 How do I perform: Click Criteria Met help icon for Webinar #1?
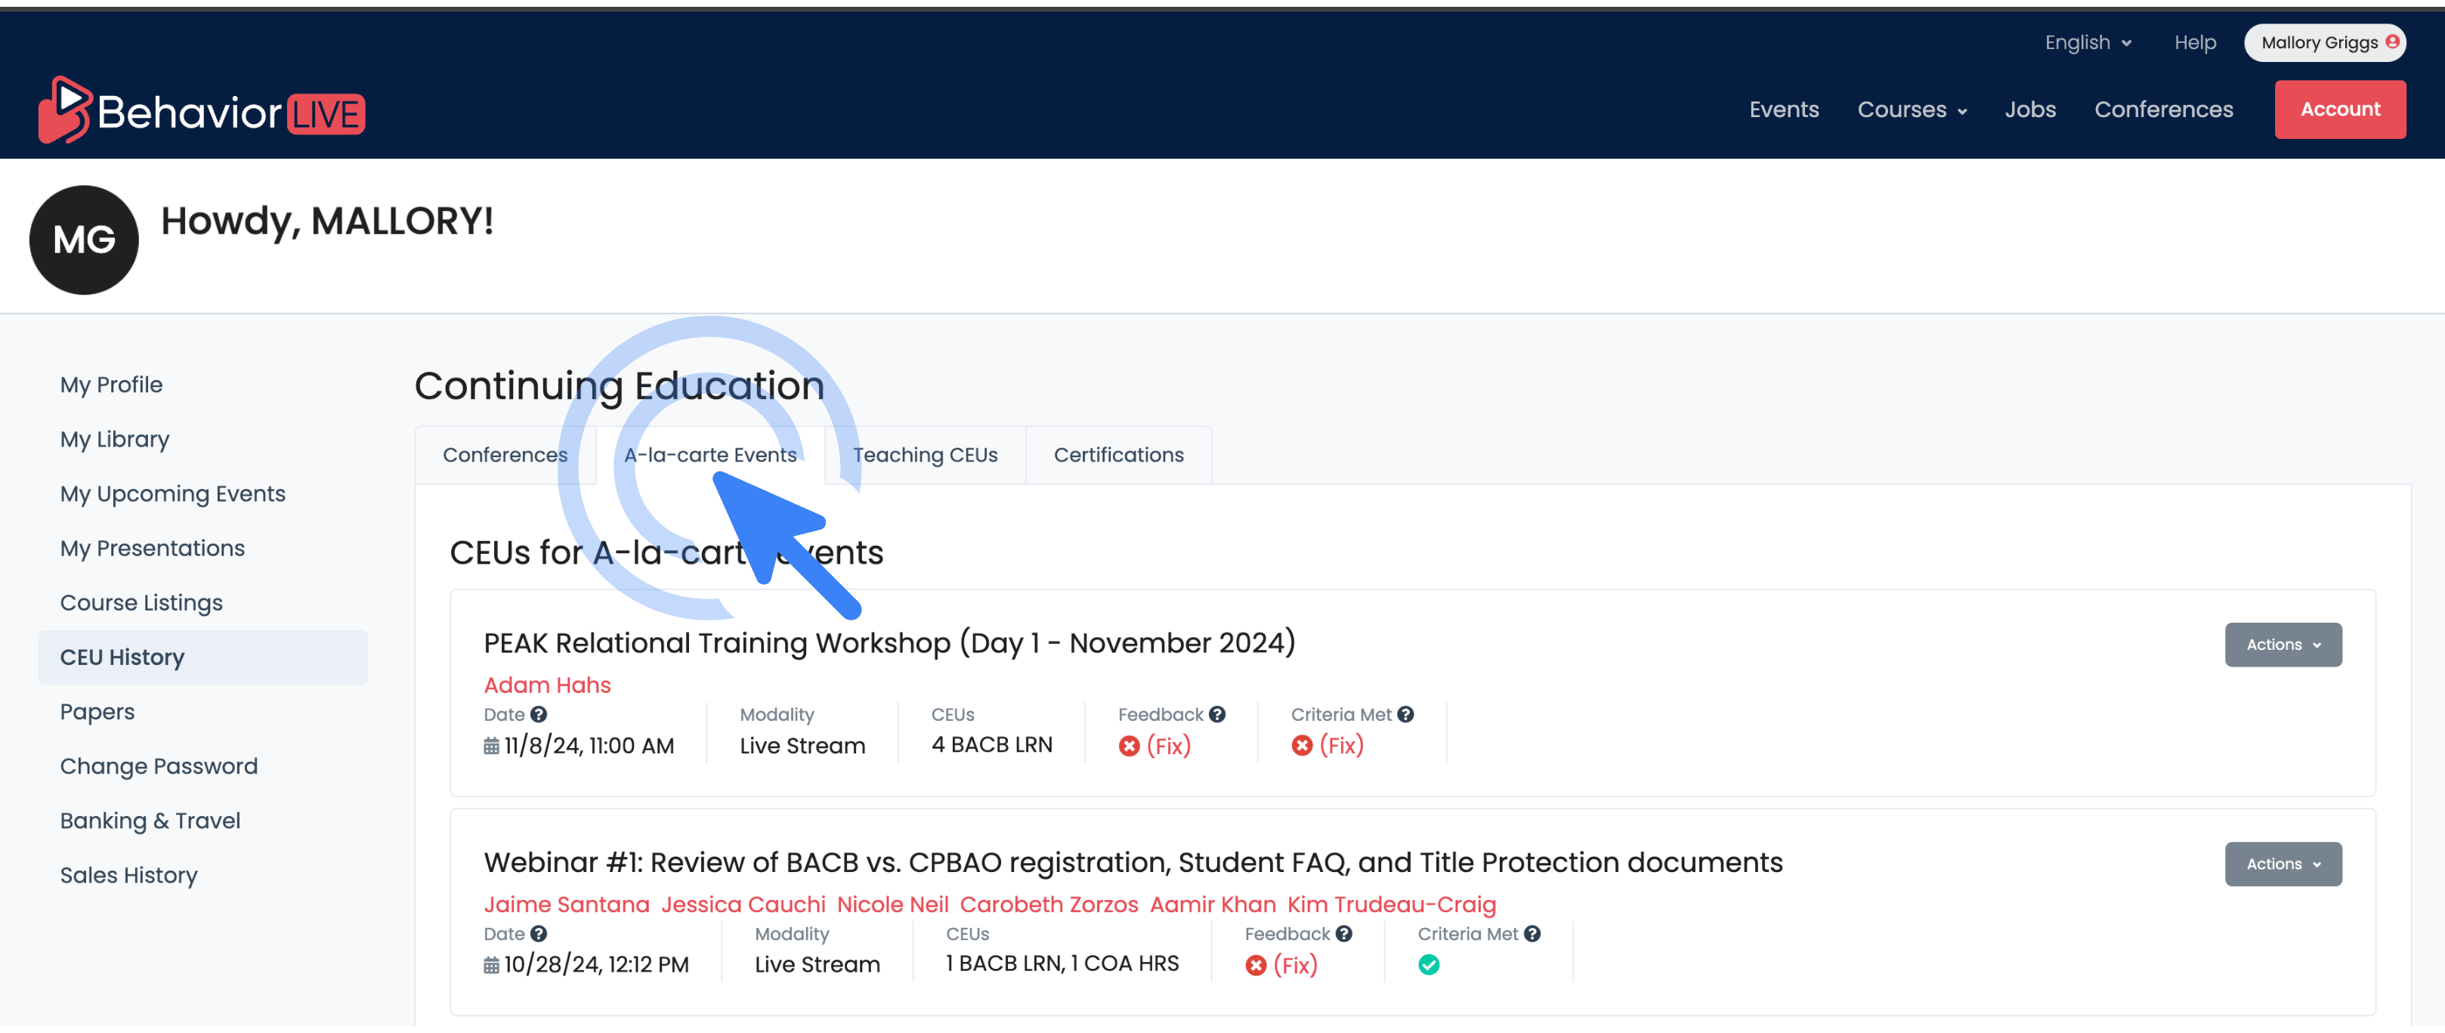click(x=1532, y=934)
